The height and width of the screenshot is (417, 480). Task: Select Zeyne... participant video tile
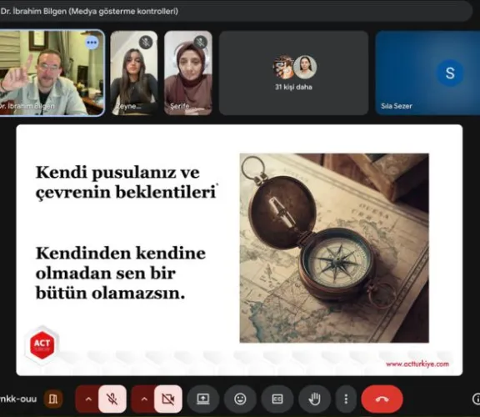(x=134, y=73)
